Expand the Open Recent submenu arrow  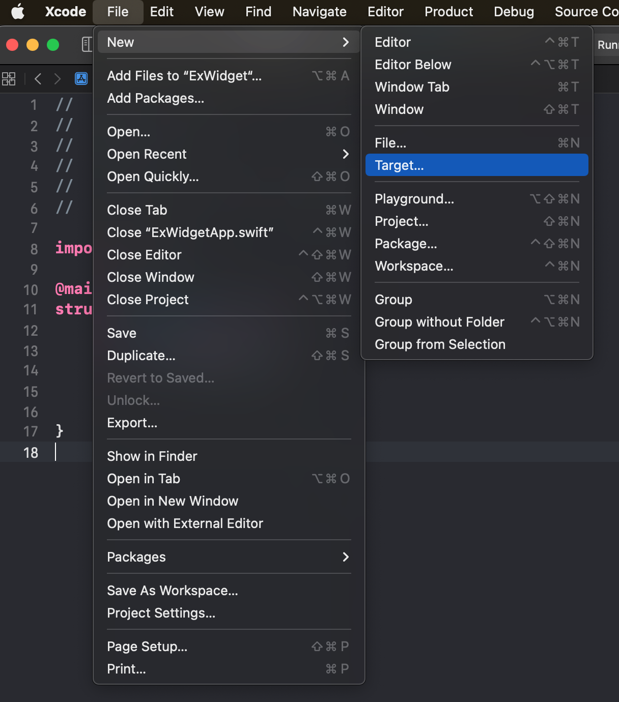coord(346,154)
